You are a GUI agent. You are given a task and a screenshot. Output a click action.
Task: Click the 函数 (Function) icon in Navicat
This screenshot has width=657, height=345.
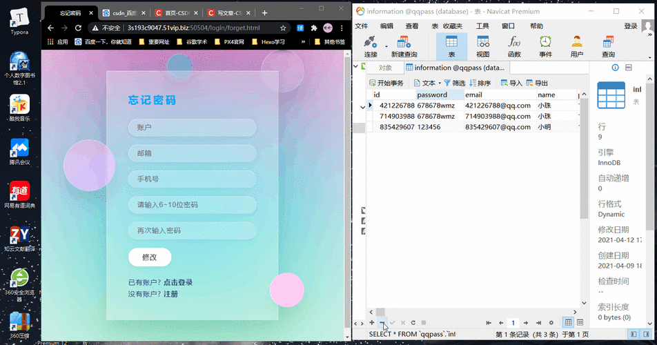tap(514, 46)
